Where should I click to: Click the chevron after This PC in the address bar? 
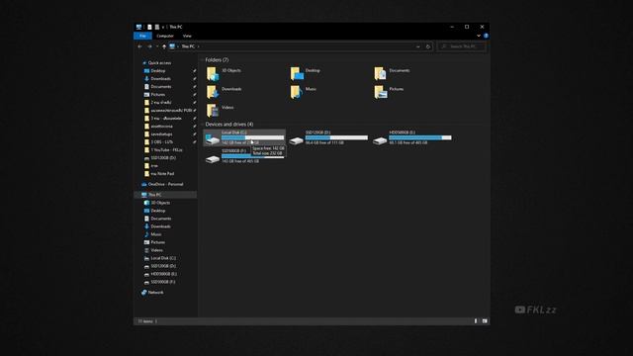click(x=198, y=46)
